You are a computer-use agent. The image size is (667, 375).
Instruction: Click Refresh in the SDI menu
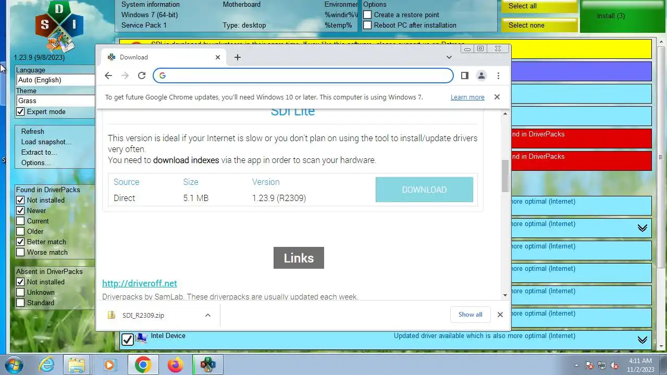32,131
